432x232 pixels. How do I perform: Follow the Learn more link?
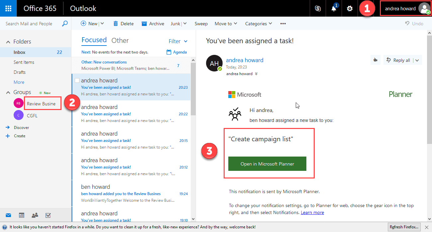312,212
